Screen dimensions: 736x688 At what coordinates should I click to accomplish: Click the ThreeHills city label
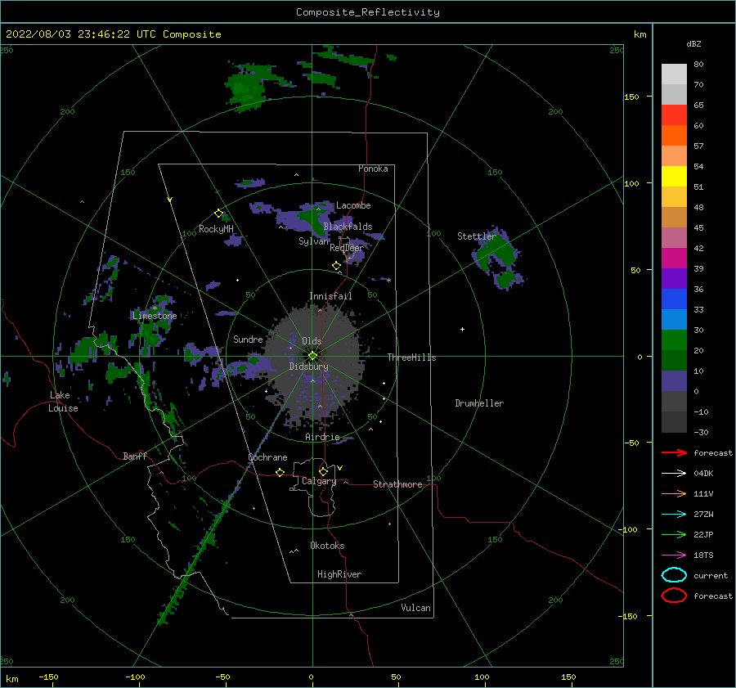pyautogui.click(x=411, y=357)
